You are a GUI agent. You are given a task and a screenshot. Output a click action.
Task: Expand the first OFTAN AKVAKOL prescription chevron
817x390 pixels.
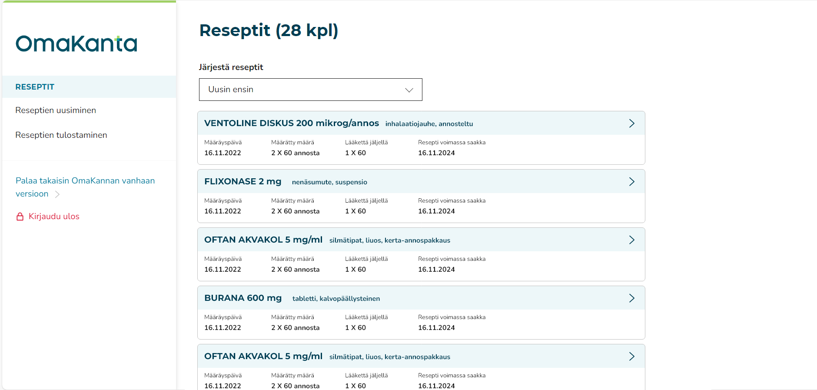[x=632, y=240]
